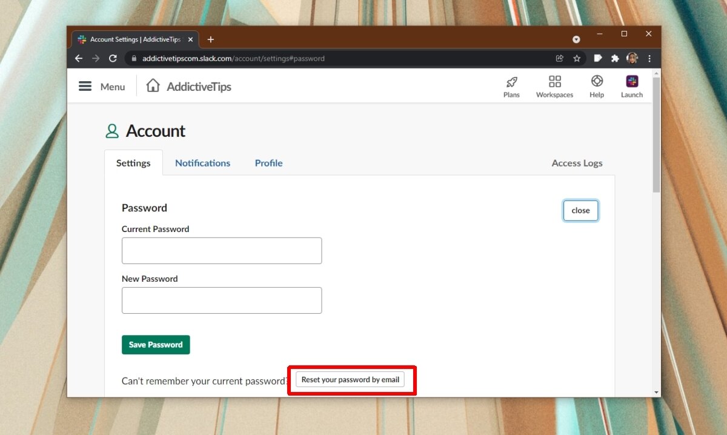Click the New Password input field
The height and width of the screenshot is (435, 727).
[222, 301]
